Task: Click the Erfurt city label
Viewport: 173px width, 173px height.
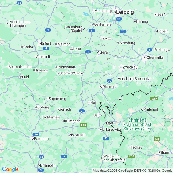Action: (x=46, y=43)
